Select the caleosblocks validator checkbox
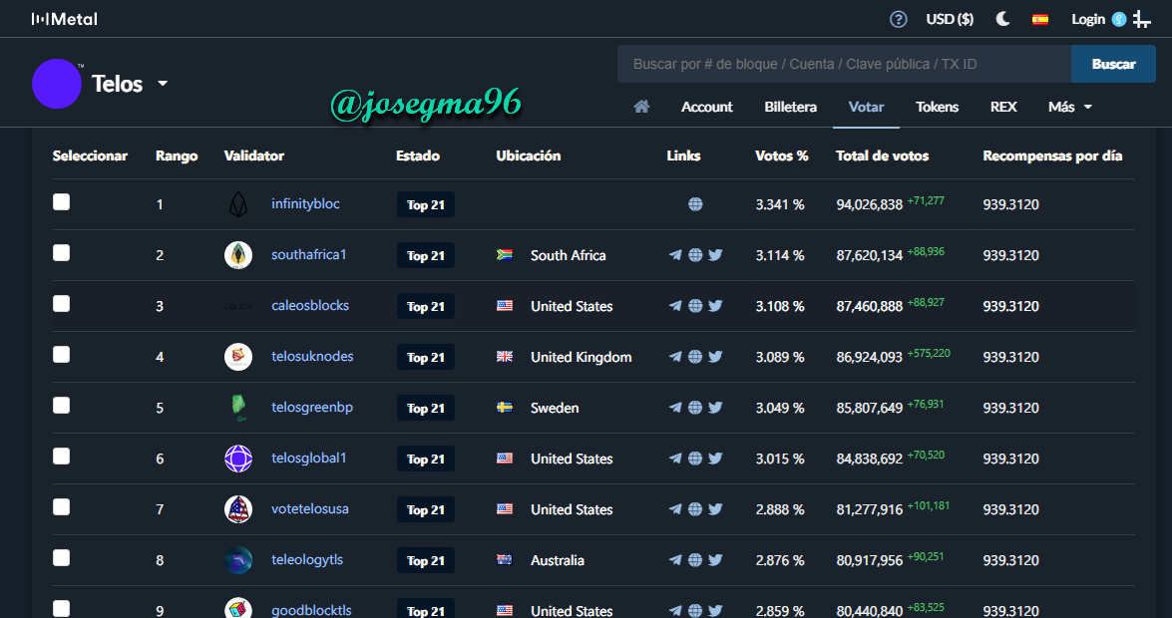This screenshot has width=1172, height=618. point(61,304)
